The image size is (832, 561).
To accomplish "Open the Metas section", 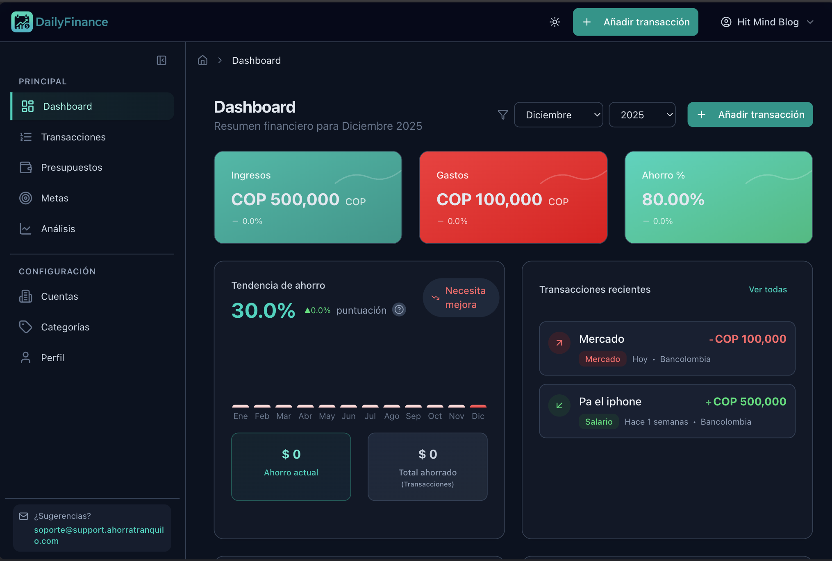I will [55, 198].
